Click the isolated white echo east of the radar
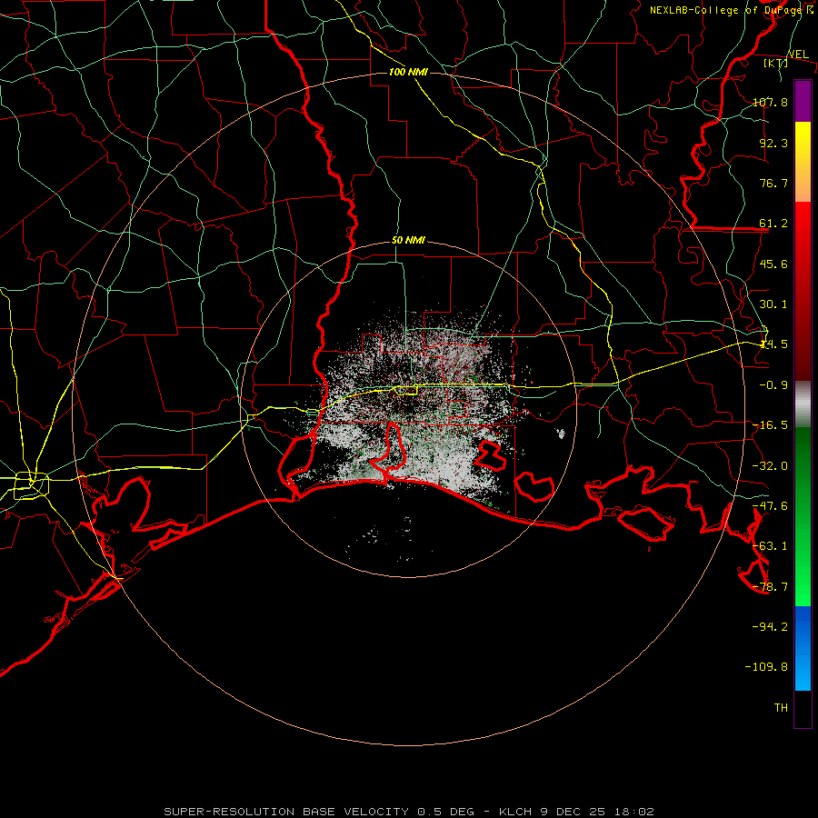The image size is (818, 818). coord(562,433)
